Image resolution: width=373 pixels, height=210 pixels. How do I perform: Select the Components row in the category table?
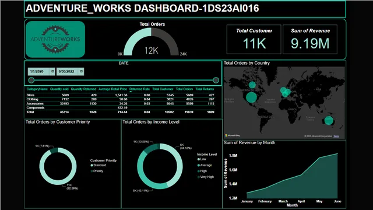[x=121, y=107]
